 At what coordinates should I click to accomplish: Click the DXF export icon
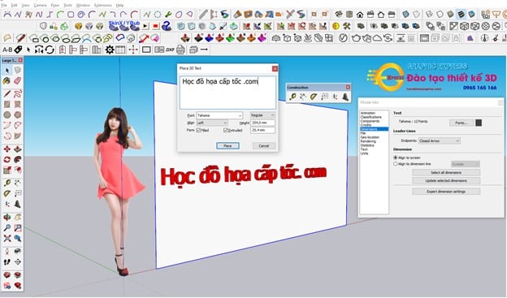(x=170, y=50)
